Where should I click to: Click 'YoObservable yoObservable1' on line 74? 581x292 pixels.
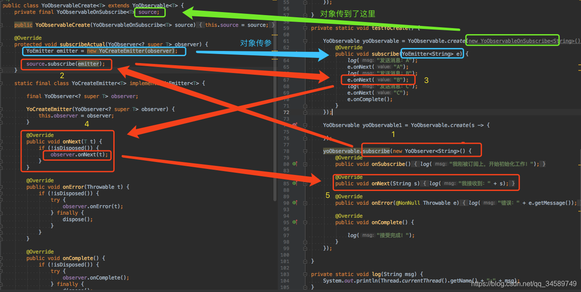click(363, 125)
